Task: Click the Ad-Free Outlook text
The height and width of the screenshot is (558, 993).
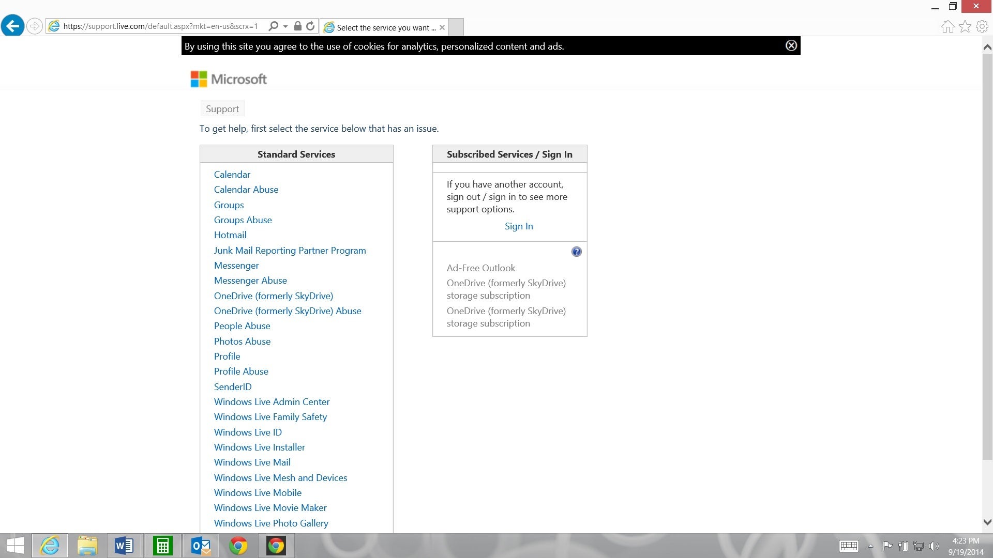Action: 481,268
